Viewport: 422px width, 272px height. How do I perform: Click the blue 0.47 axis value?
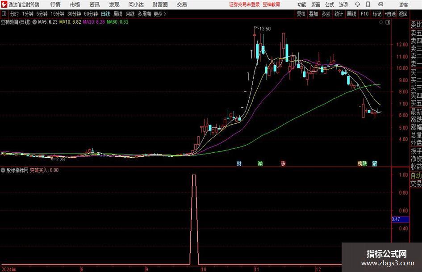400,219
